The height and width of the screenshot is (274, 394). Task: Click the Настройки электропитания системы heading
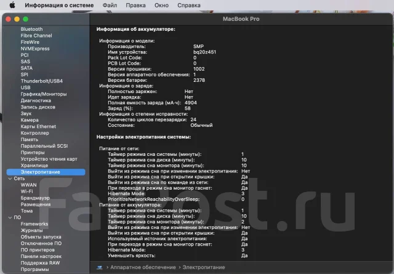point(143,137)
